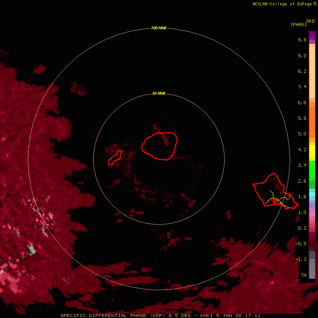Click the 9.8 value on the color scale
Viewport: 318px width, 318px height.
tap(302, 40)
